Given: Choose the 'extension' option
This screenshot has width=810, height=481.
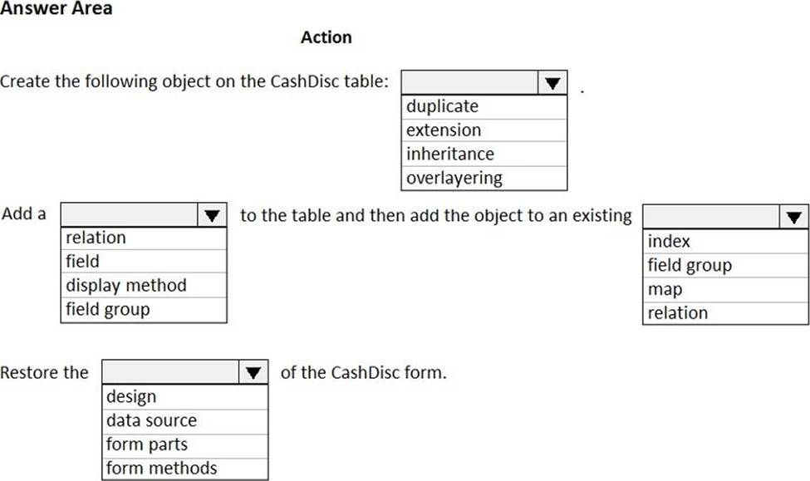Looking at the screenshot, I should 484,130.
